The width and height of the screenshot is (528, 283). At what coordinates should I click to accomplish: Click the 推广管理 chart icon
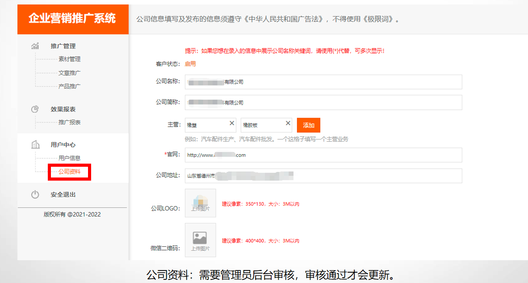35,46
